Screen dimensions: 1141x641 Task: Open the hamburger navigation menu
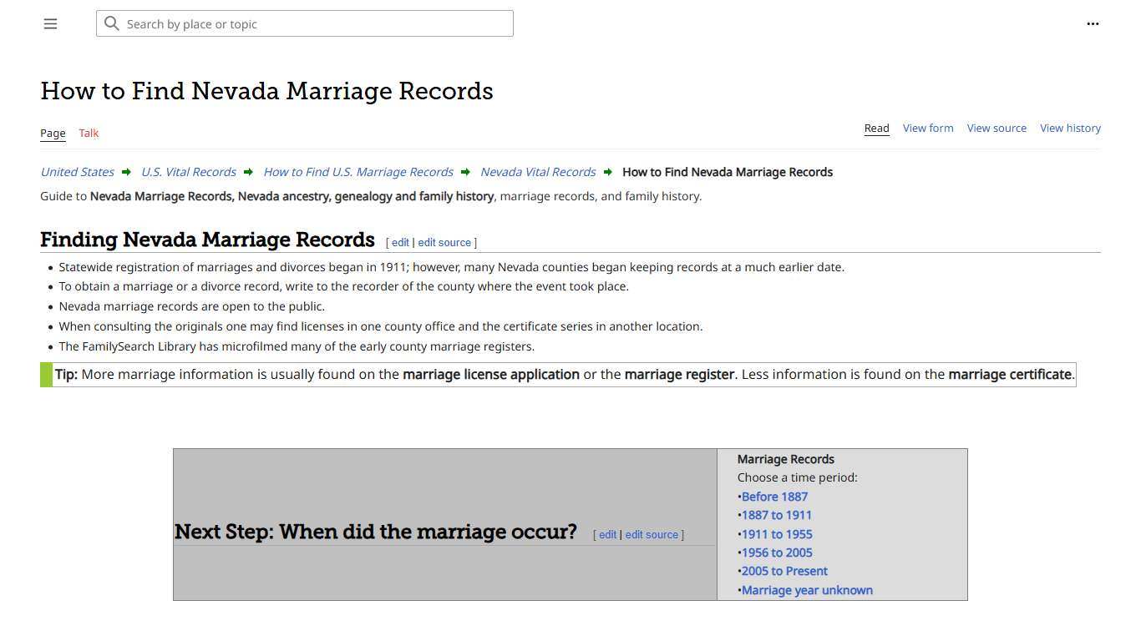tap(50, 23)
